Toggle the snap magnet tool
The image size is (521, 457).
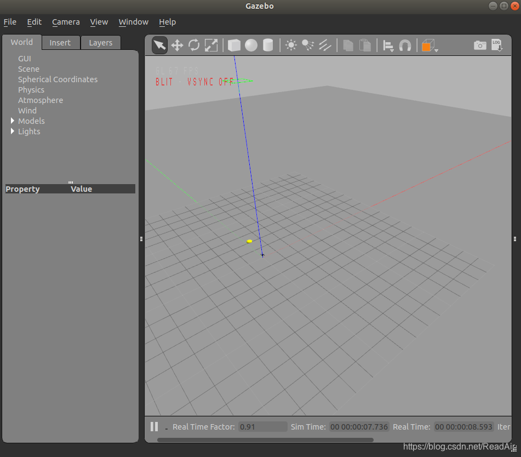click(405, 45)
